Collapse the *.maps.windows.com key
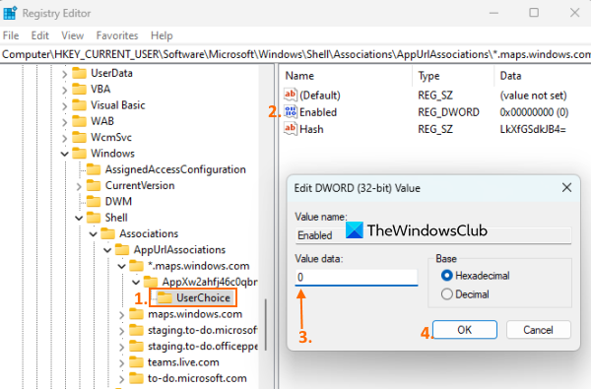 click(121, 267)
